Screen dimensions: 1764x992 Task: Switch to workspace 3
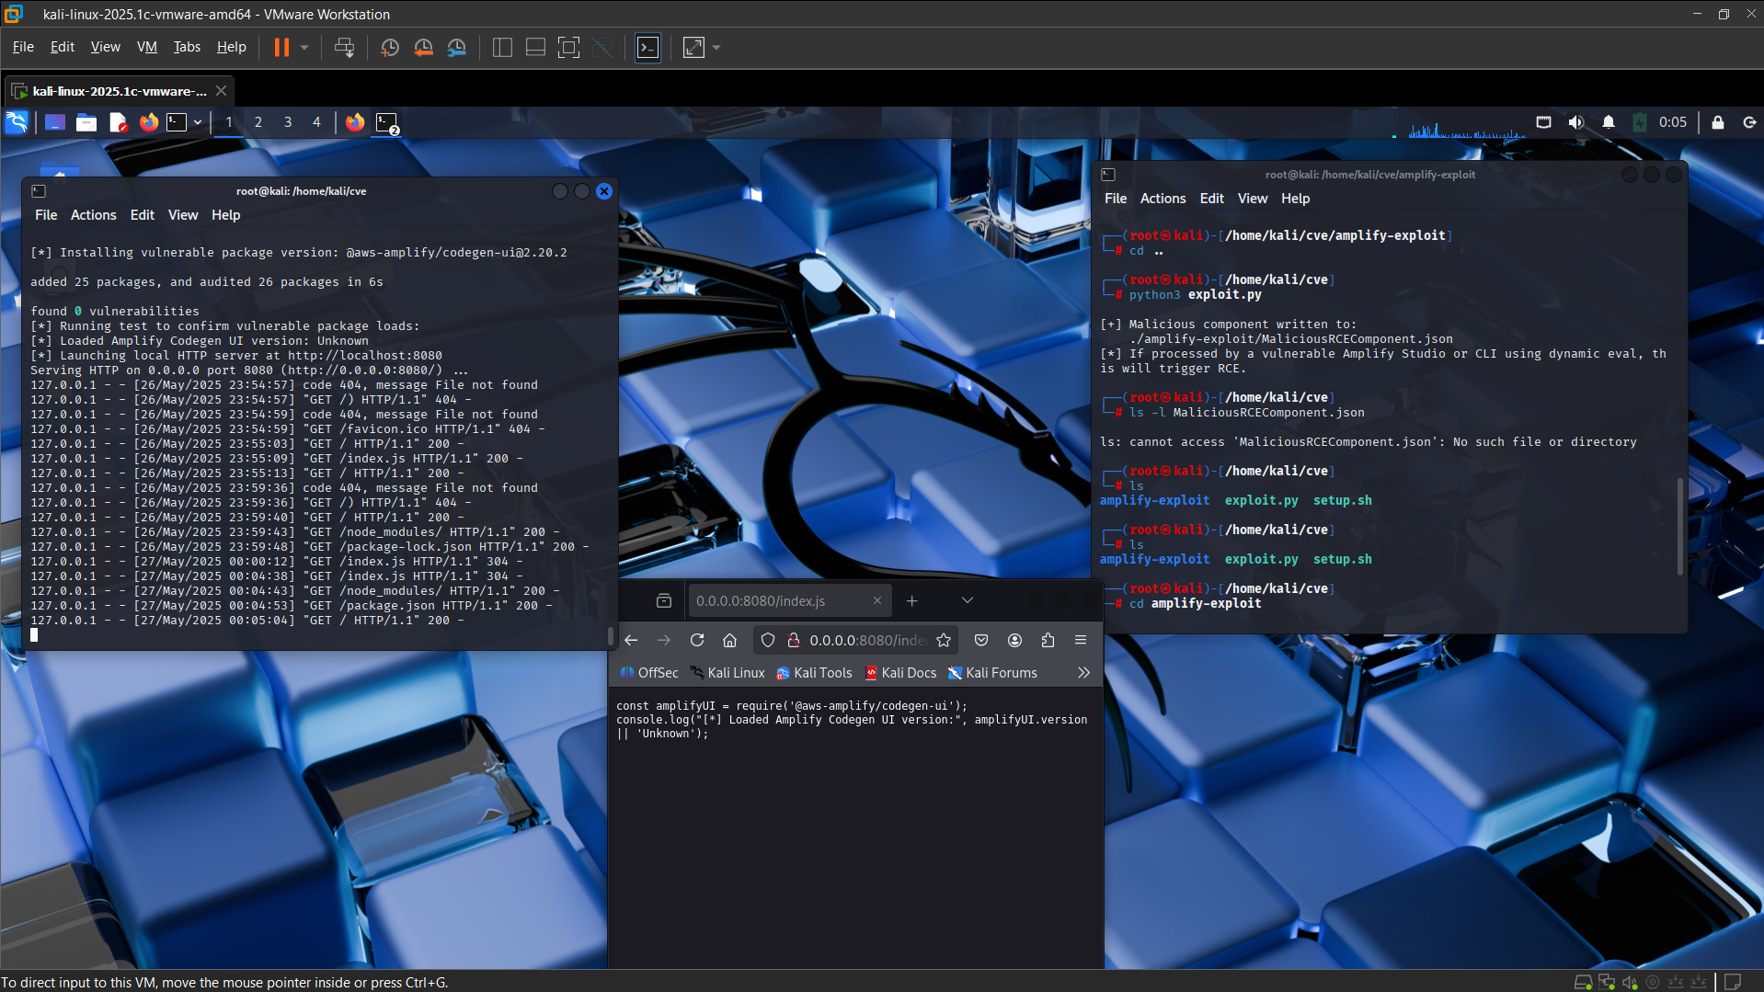click(x=288, y=122)
